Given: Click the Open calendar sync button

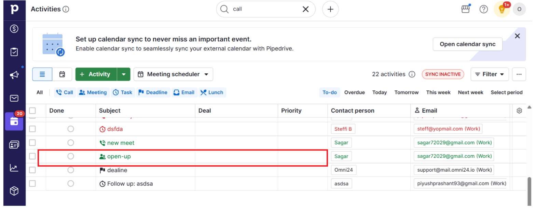Looking at the screenshot, I should (x=467, y=44).
